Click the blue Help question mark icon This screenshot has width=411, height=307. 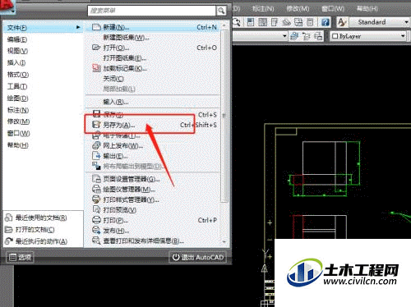click(x=326, y=22)
